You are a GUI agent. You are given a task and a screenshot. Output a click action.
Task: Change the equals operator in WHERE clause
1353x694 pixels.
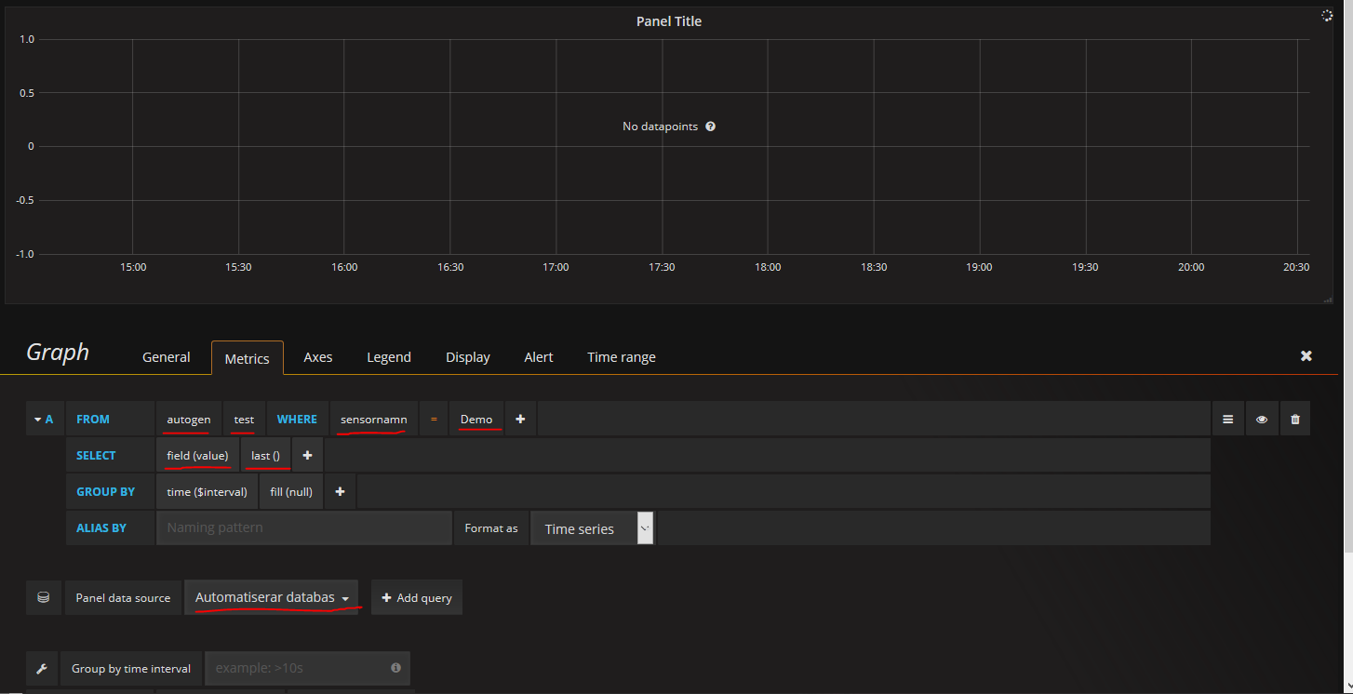tap(434, 420)
